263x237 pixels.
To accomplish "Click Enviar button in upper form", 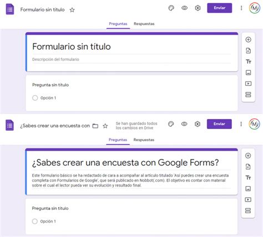I will tap(220, 8).
